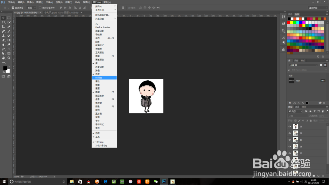Click the layer 09 thumbnail
This screenshot has width=329, height=185.
295,127
